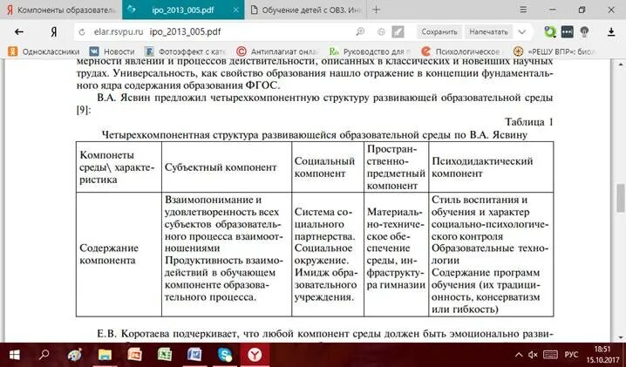
Task: Open File Explorer on taskbar
Action: (105, 355)
